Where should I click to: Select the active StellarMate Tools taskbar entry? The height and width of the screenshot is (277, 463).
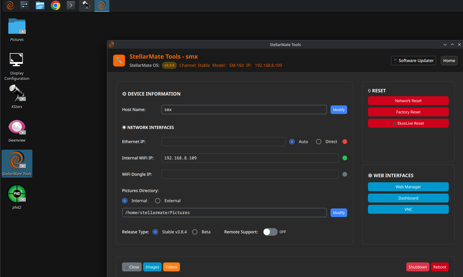102,5
